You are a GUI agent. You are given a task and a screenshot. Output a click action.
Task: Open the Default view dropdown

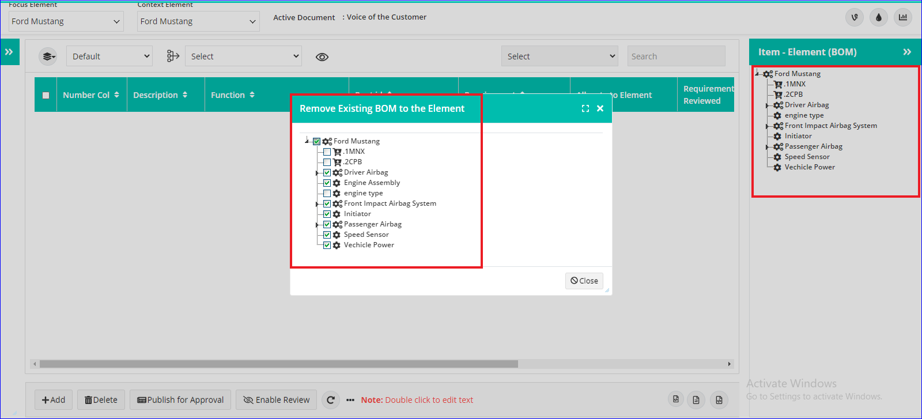coord(109,56)
